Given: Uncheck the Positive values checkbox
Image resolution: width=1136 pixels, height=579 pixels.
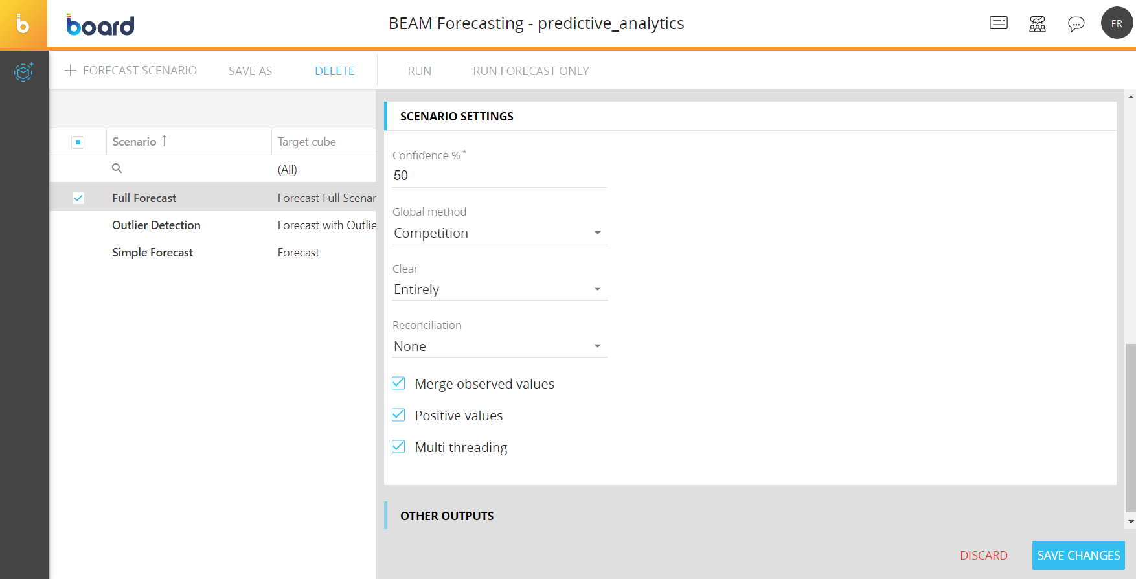Looking at the screenshot, I should [399, 415].
